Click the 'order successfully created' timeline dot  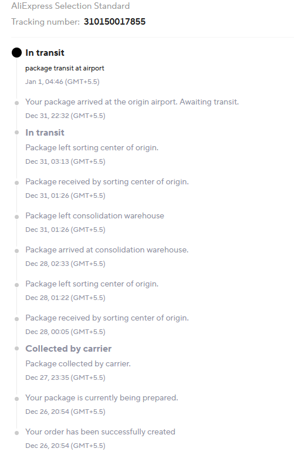click(x=17, y=433)
